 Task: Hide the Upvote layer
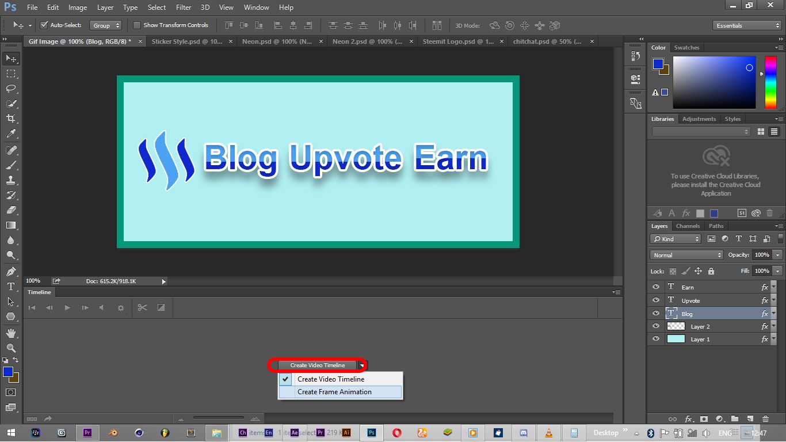click(656, 300)
